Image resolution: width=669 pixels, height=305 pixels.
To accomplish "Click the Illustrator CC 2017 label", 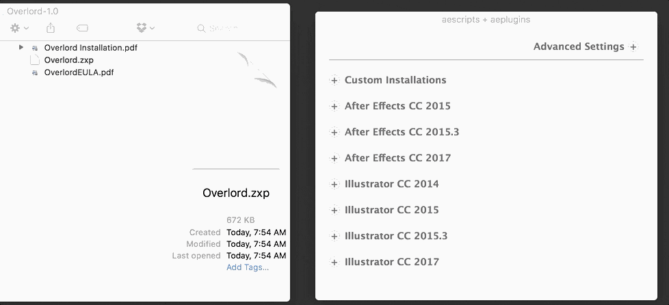I will point(392,262).
